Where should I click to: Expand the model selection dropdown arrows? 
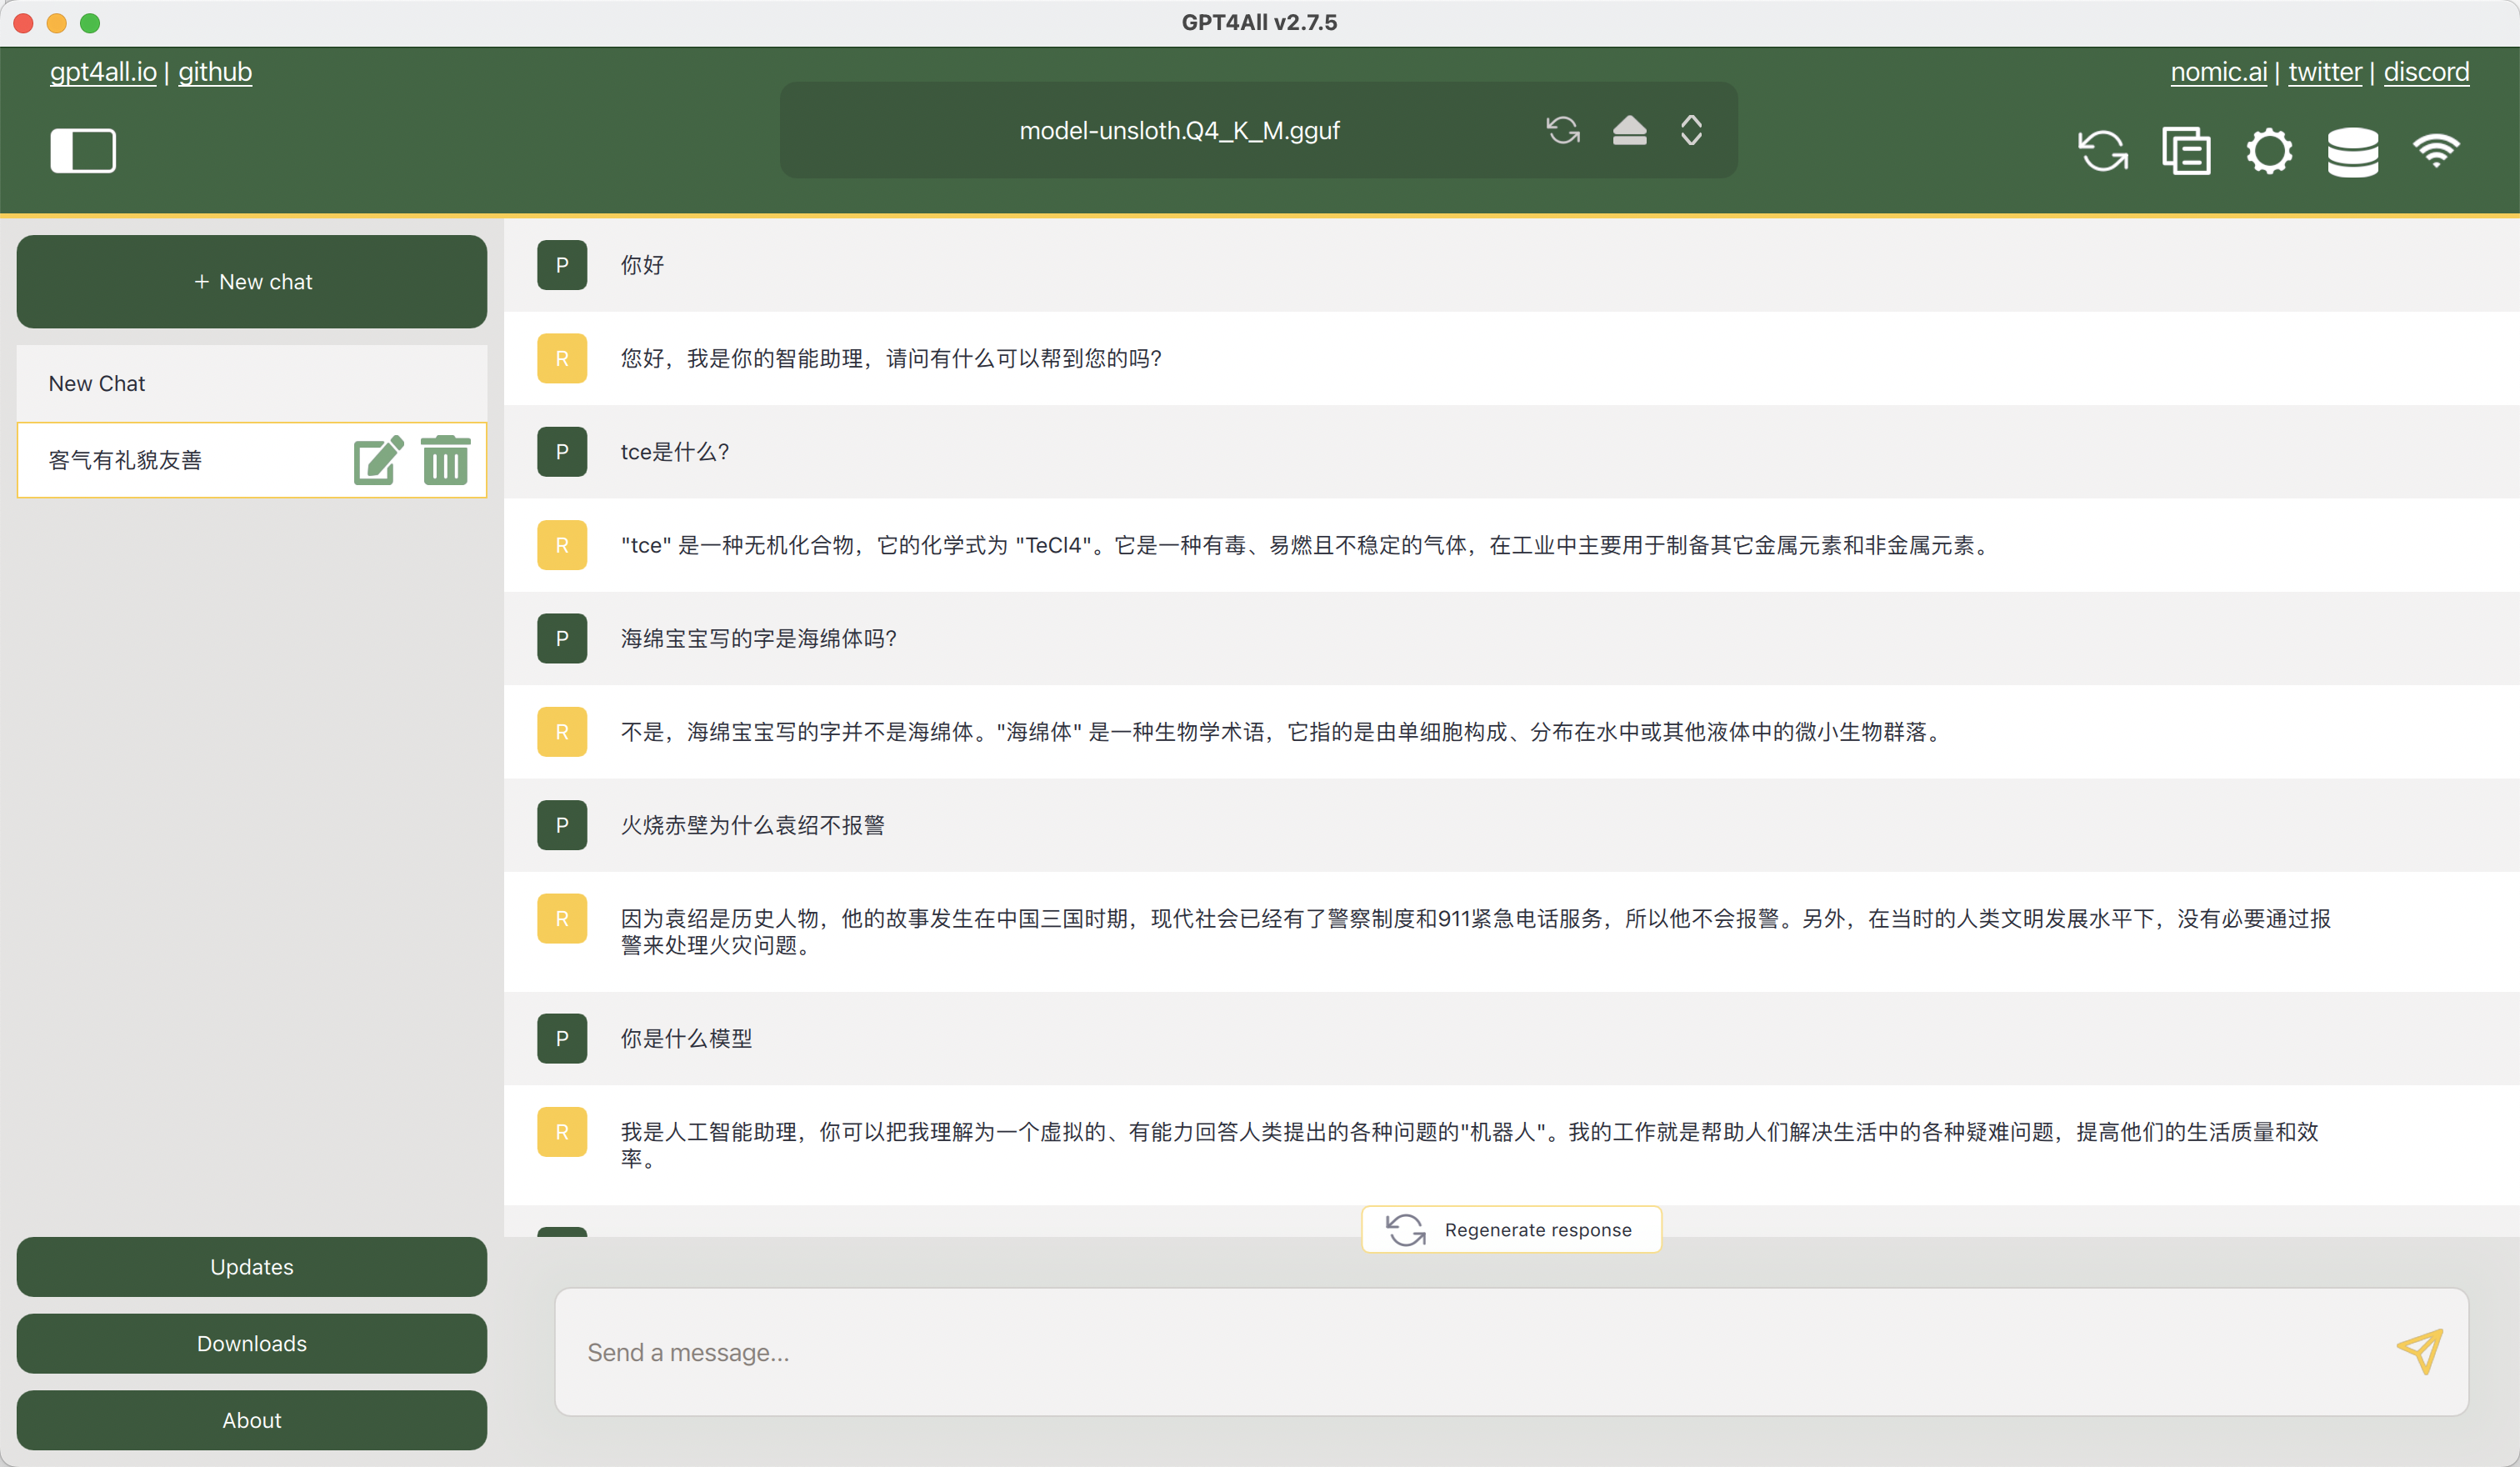1691,130
